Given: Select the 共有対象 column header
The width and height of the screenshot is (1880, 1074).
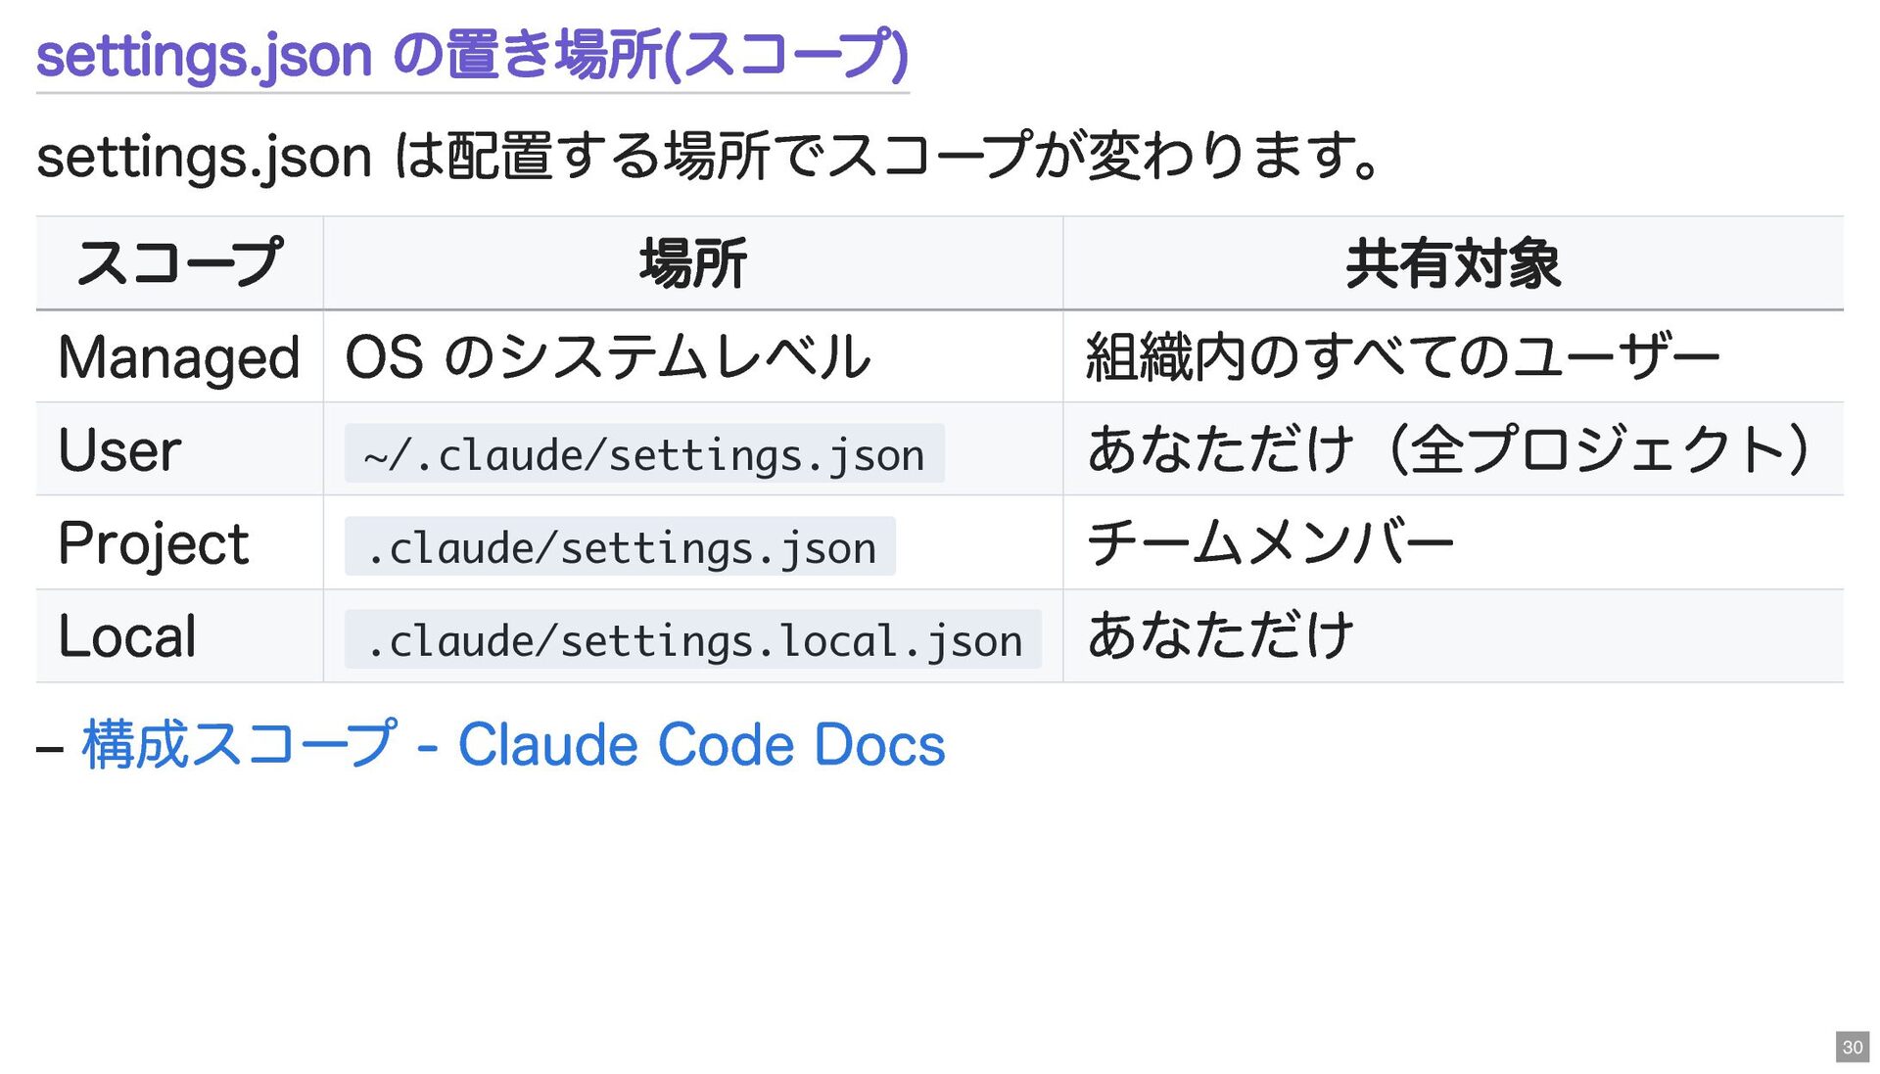Looking at the screenshot, I should coord(1452,263).
